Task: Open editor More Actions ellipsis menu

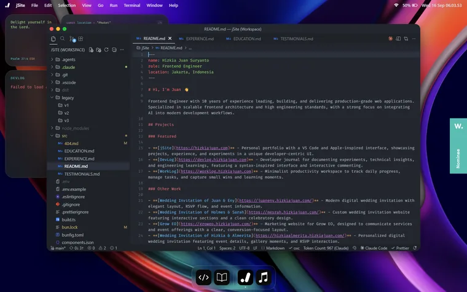Action: click(x=414, y=39)
